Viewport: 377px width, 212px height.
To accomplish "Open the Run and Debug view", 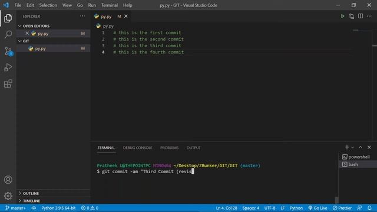I will (8, 67).
